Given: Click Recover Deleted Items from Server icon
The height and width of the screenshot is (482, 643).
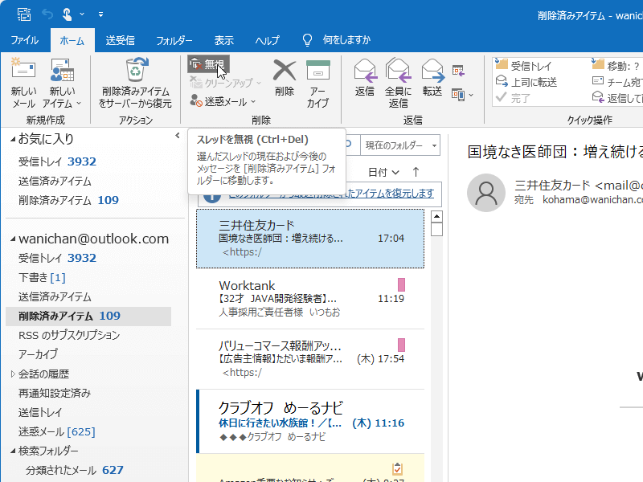Looking at the screenshot, I should [136, 69].
